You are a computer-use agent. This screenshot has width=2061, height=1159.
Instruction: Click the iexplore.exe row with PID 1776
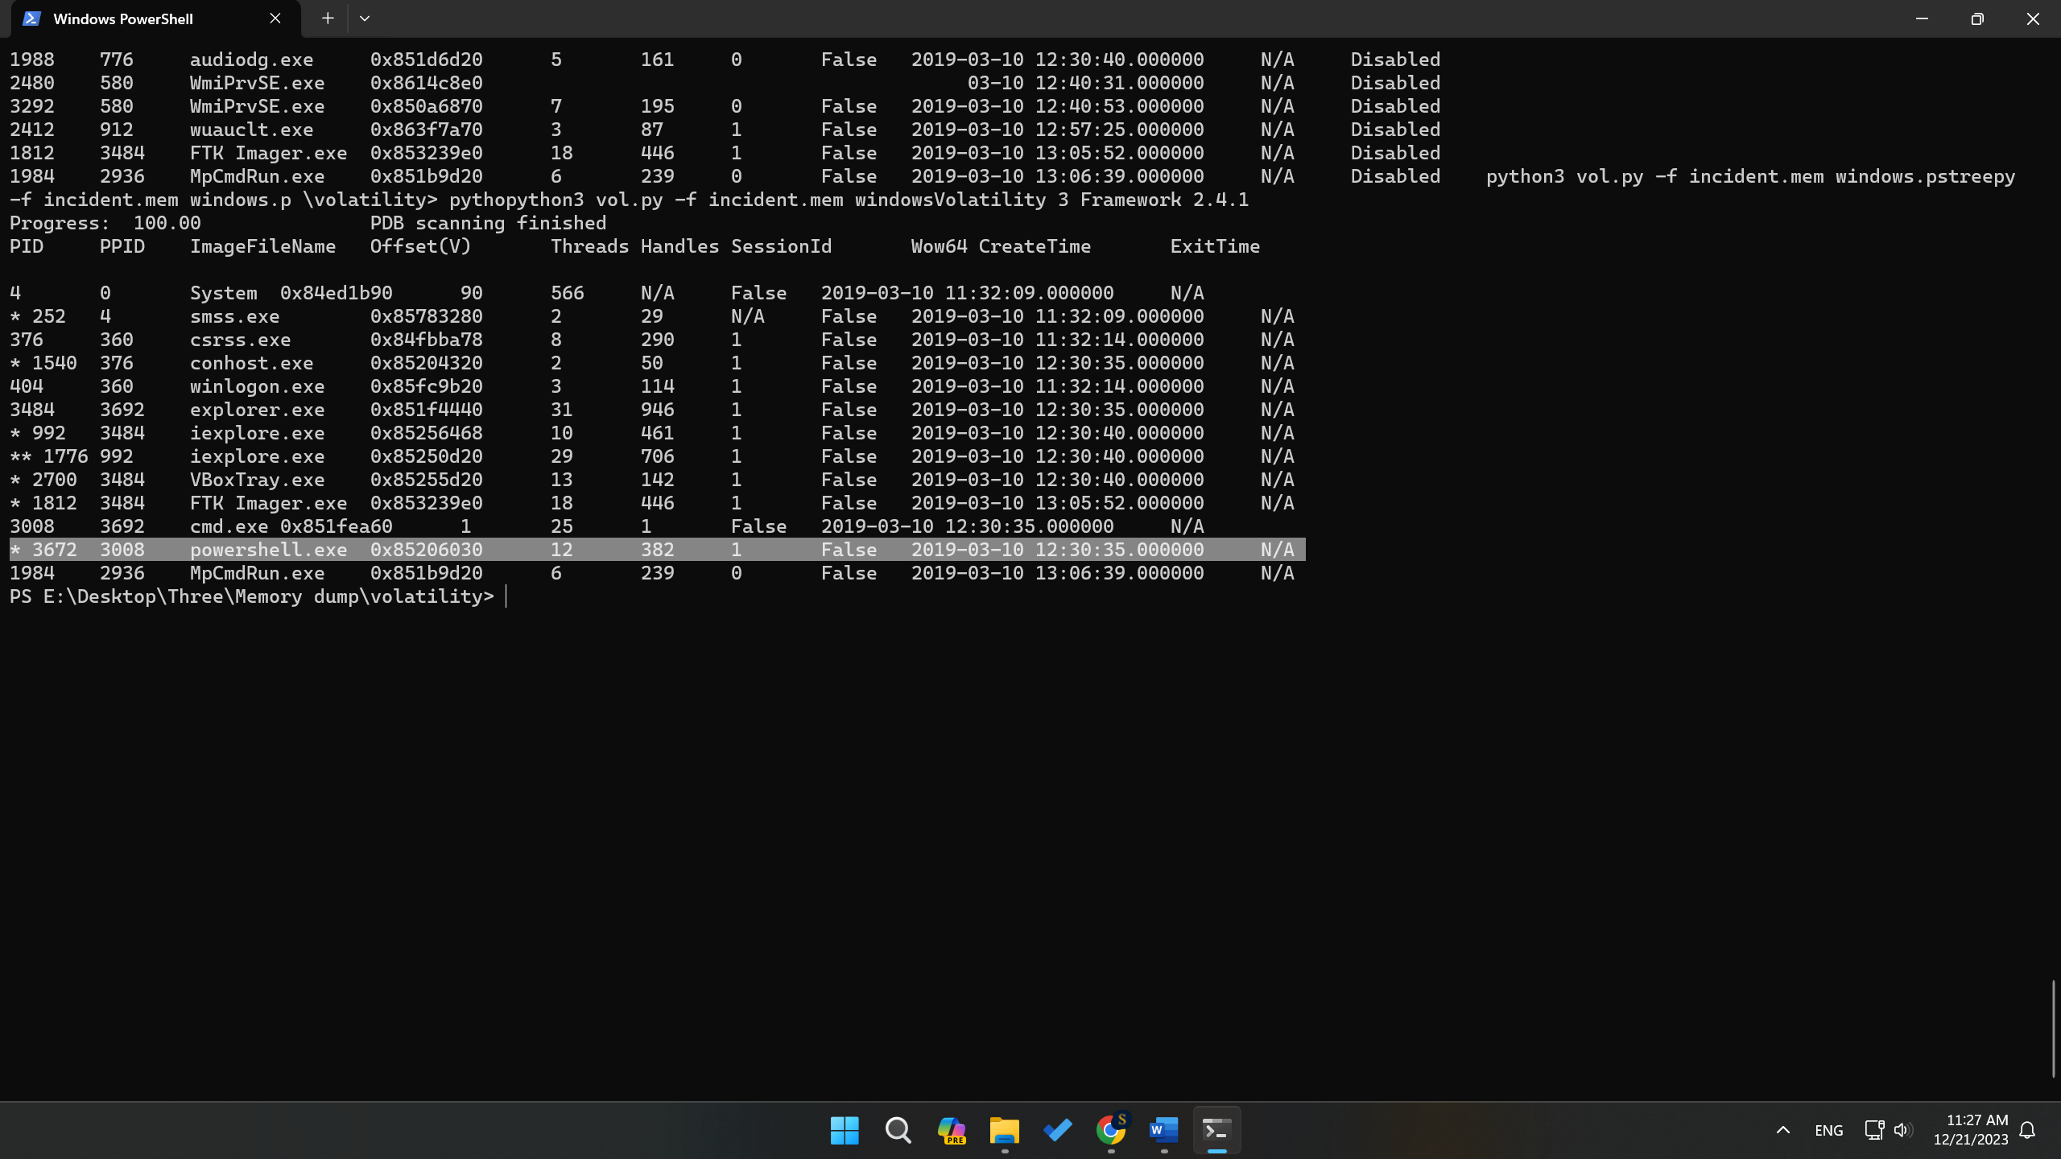pos(652,456)
